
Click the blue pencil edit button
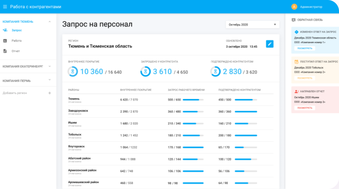[270, 44]
